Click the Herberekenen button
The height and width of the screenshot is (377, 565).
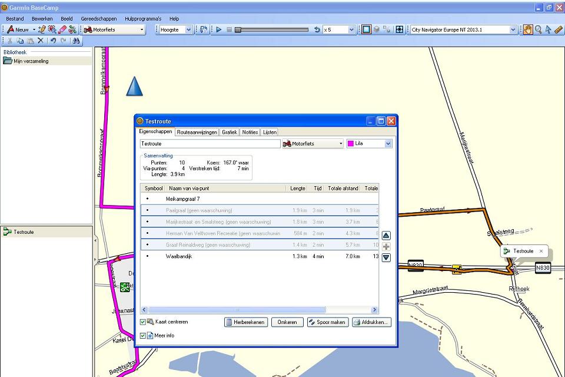coord(246,322)
